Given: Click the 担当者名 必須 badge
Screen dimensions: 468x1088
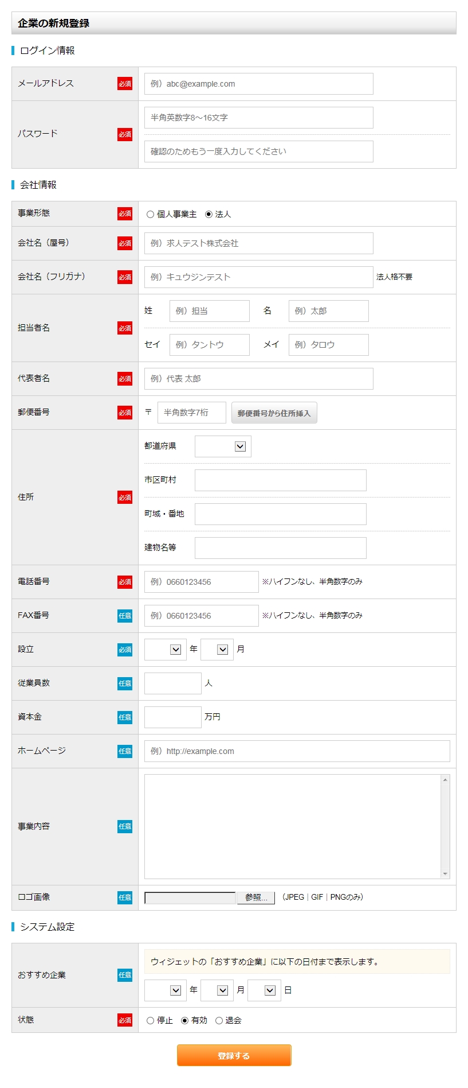Looking at the screenshot, I should pos(125,328).
